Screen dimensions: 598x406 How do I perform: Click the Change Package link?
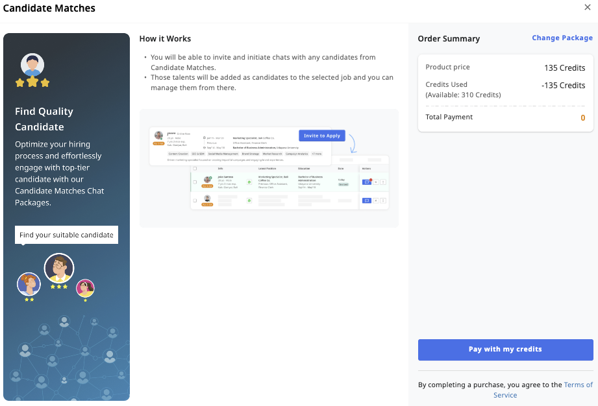point(562,38)
